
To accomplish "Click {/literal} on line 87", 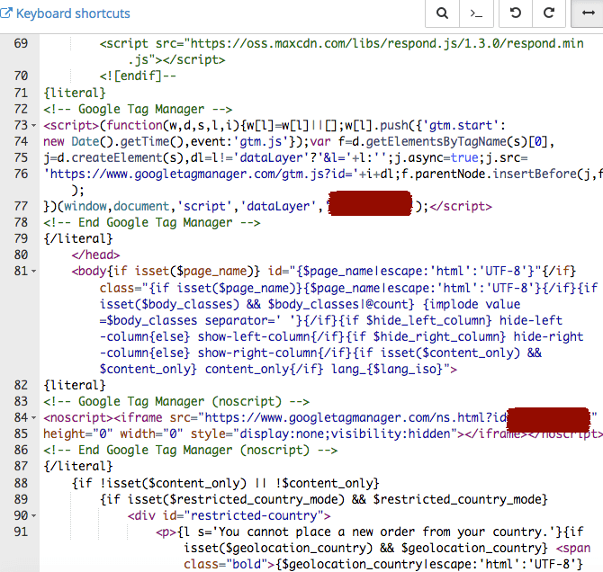I will [78, 467].
